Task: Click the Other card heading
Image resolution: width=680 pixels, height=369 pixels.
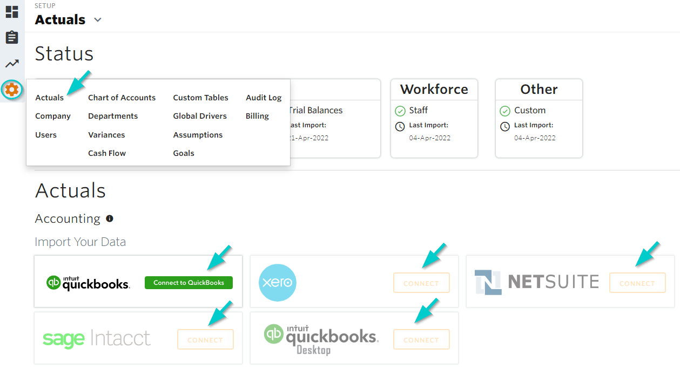Action: point(539,90)
